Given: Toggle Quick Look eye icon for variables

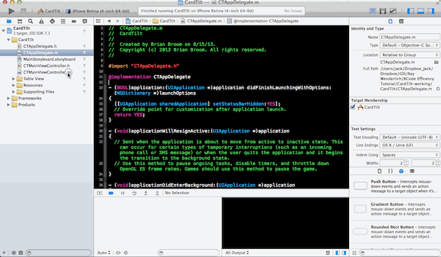Looking at the screenshot, I should pos(118,253).
